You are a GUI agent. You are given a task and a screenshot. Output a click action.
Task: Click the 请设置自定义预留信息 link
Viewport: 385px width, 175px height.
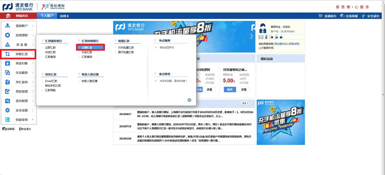[287, 44]
